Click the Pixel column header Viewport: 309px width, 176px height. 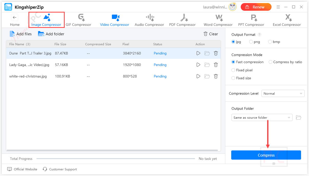click(x=126, y=44)
